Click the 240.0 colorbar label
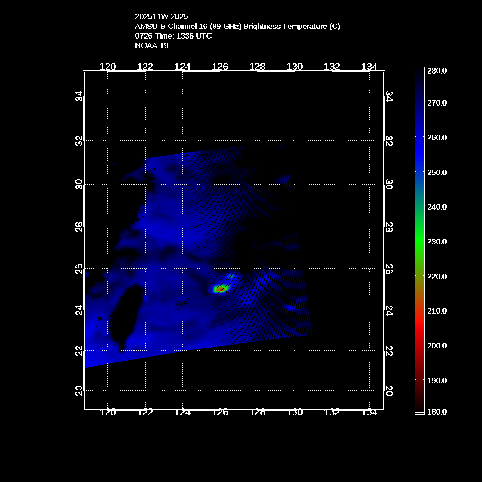 click(437, 207)
